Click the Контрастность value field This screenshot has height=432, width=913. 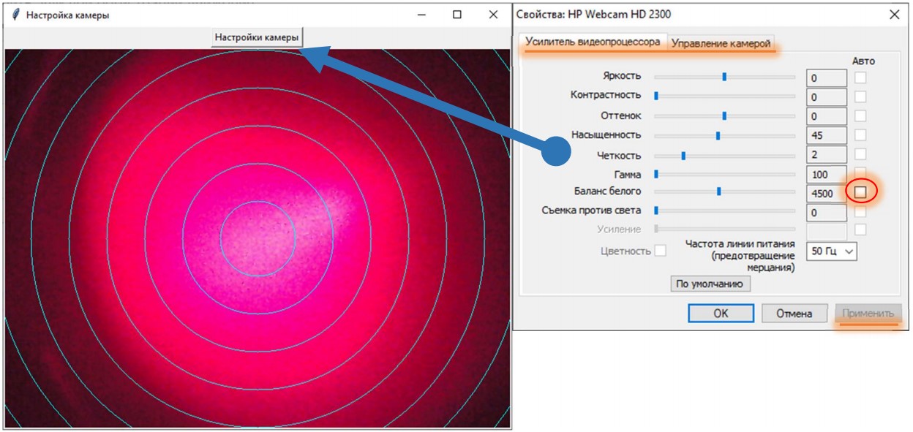[827, 97]
